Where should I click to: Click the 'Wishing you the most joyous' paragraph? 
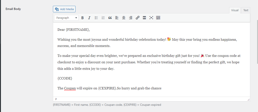(x=147, y=43)
